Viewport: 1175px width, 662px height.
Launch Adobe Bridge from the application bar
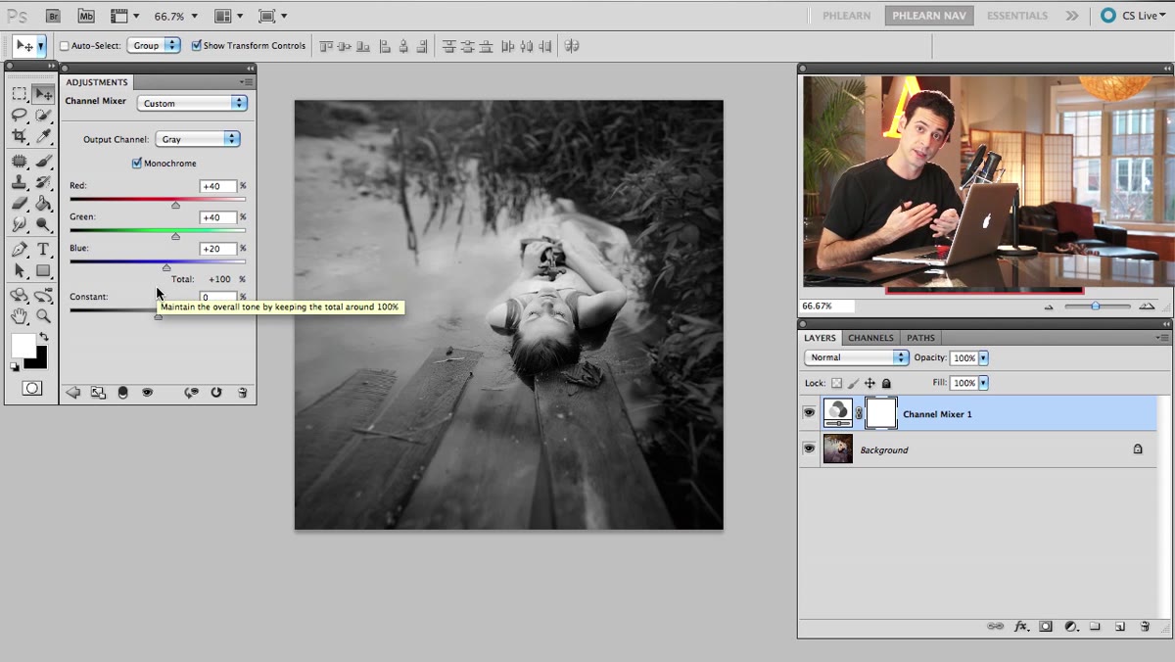pyautogui.click(x=54, y=16)
